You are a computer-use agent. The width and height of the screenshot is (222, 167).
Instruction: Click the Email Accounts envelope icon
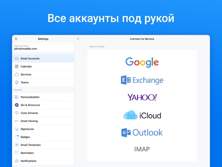[16, 58]
